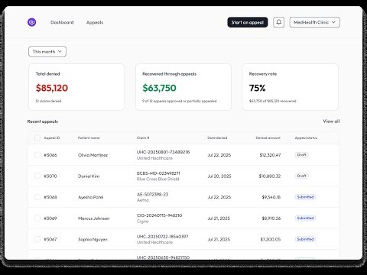Check the box for Daniel Kim's appeal
367x275 pixels.
[37, 176]
